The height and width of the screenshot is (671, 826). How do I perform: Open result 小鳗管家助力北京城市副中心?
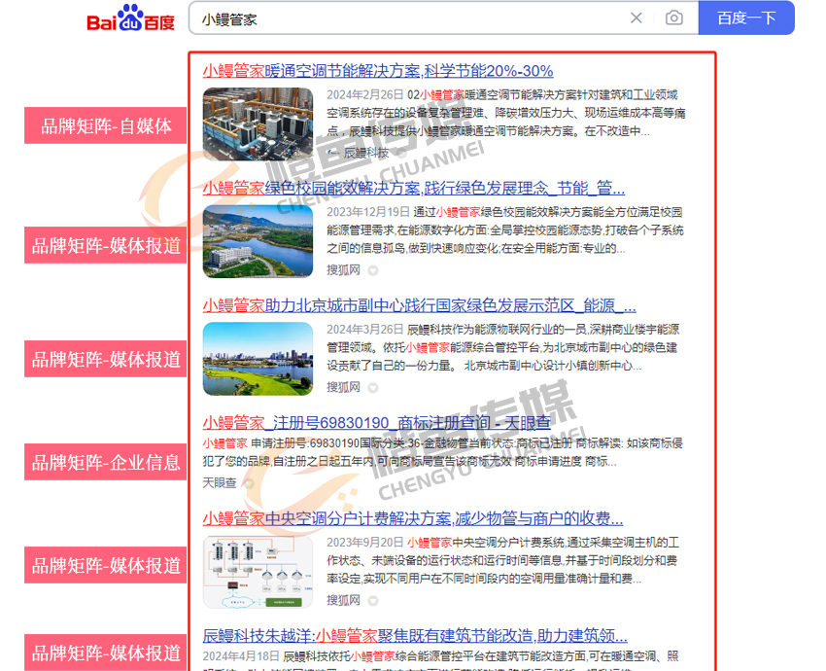tap(420, 305)
